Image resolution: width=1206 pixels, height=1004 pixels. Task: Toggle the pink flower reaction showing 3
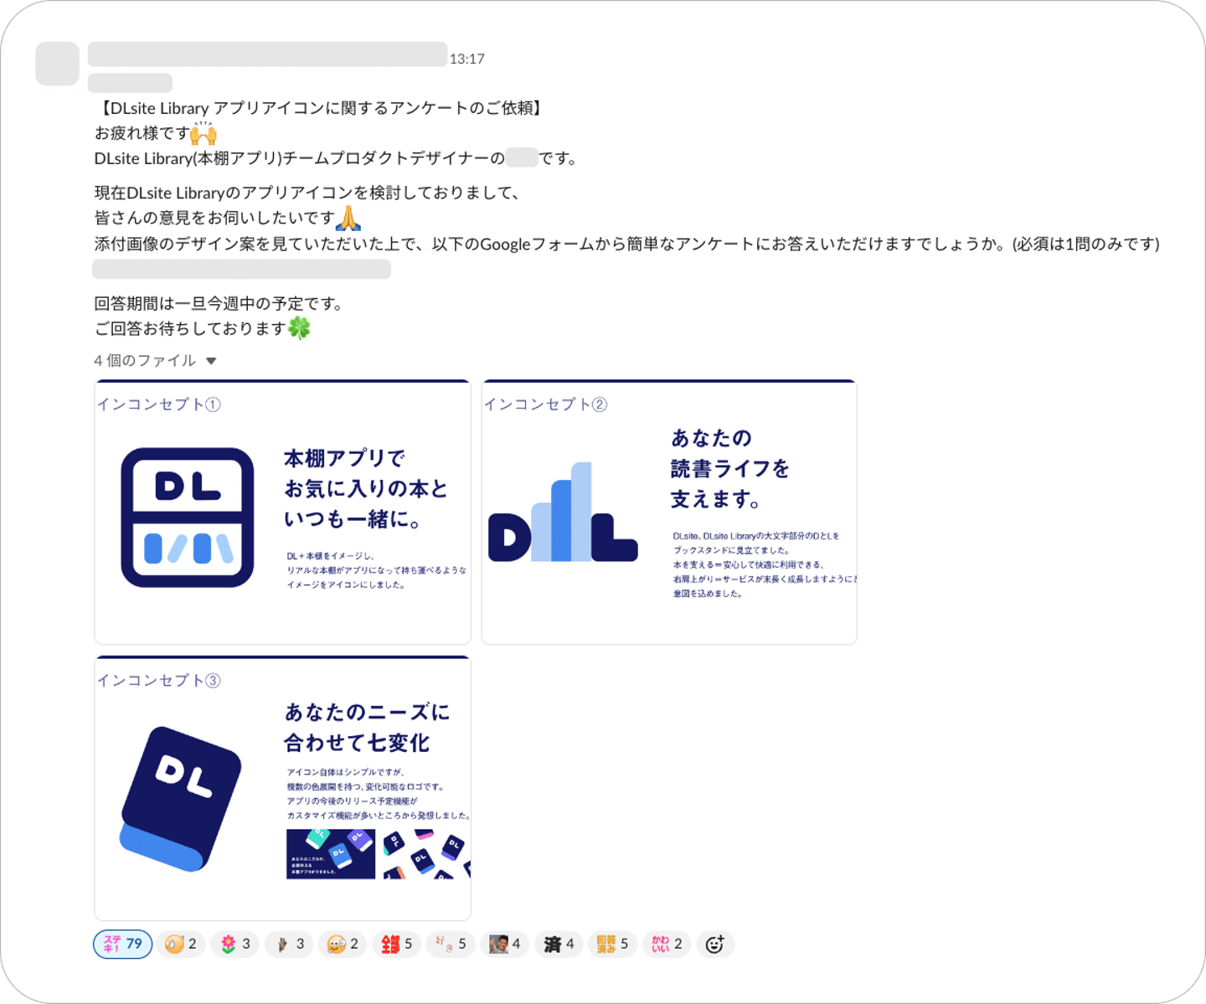235,944
